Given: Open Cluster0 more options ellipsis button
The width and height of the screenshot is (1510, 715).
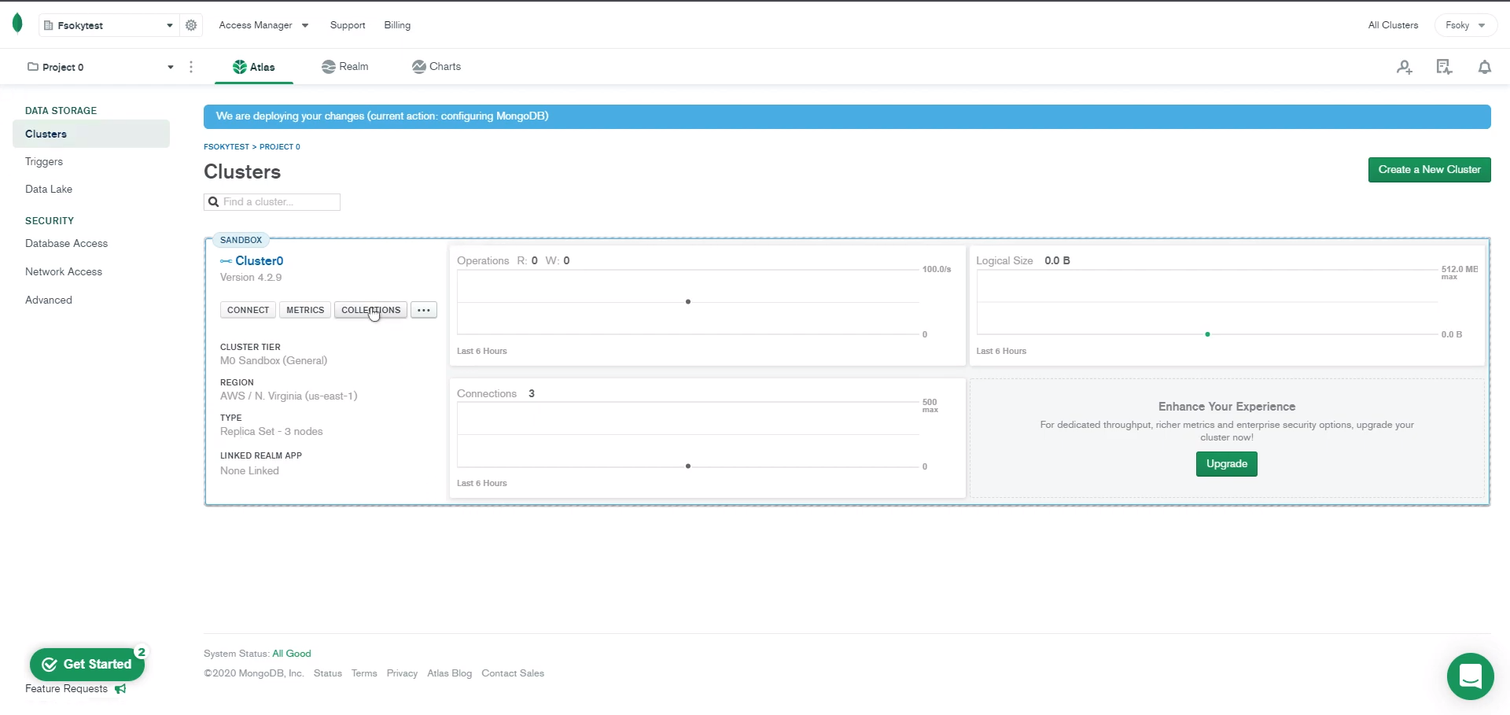Looking at the screenshot, I should 423,310.
